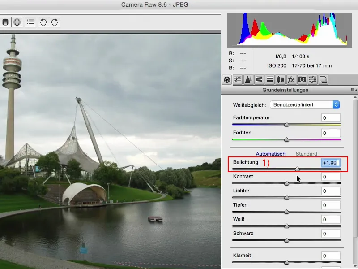Screen dimensions: 358x269
Task: Click the Farbtemperatur value field
Action: pyautogui.click(x=331, y=118)
